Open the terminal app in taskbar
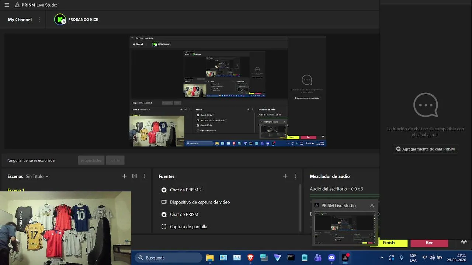The image size is (472, 265). click(291, 258)
